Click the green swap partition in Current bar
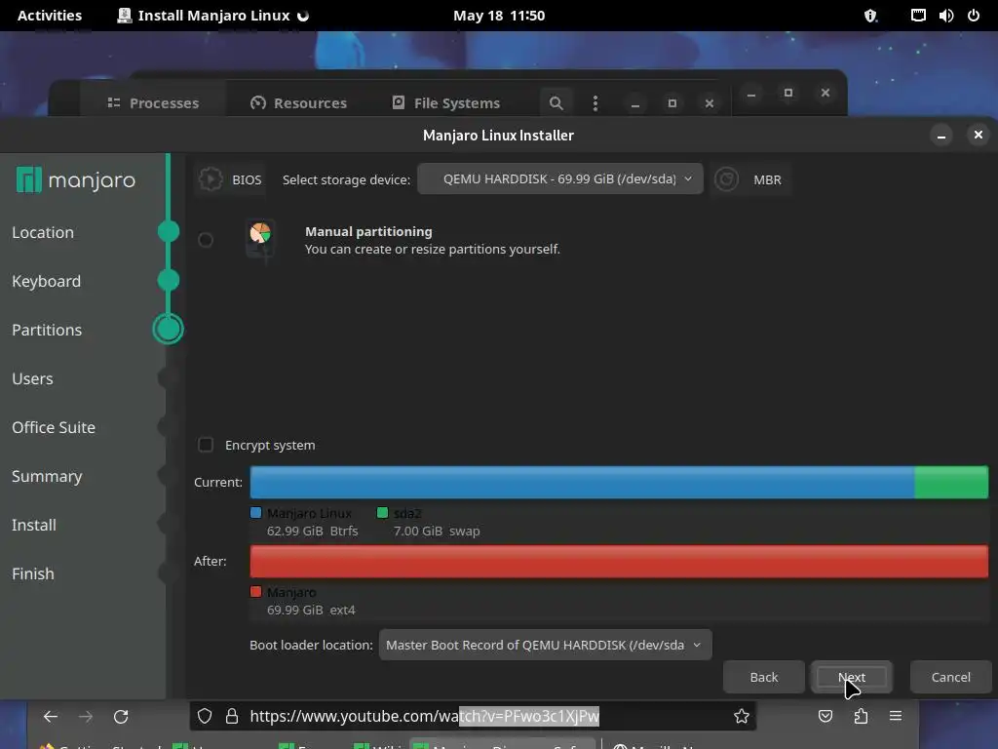998x749 pixels. (951, 482)
